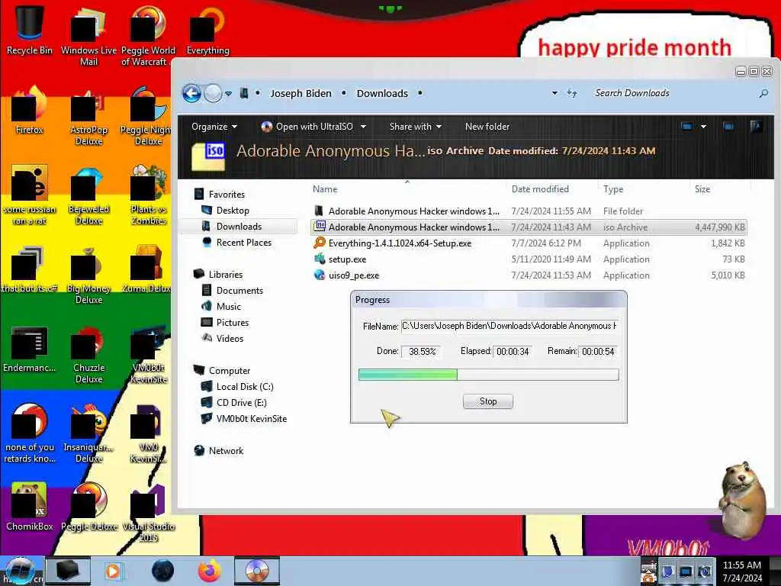
Task: Open the Organize menu
Action: pyautogui.click(x=214, y=127)
